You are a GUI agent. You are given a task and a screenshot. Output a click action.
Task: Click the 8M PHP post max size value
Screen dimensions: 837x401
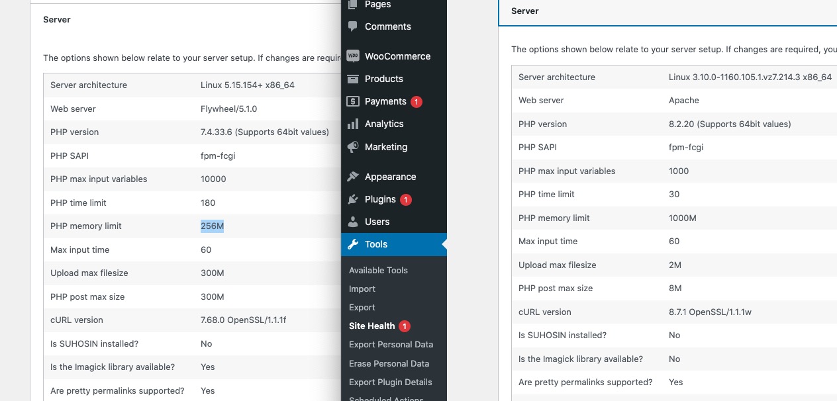click(675, 289)
